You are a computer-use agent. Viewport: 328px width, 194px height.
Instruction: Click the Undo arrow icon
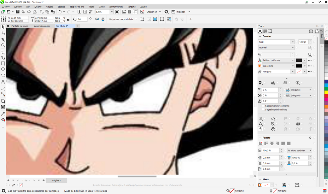pos(60,12)
